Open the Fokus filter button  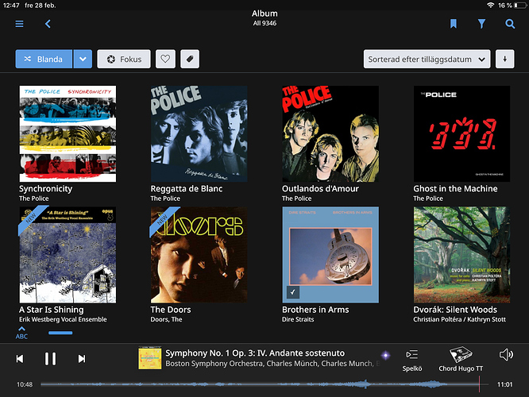pos(124,59)
